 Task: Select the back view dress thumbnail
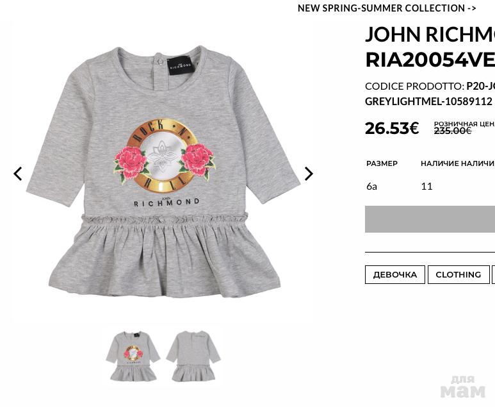(193, 356)
